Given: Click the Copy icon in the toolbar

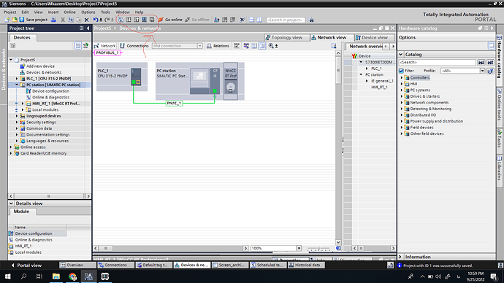Looking at the screenshot, I should click(71, 20).
